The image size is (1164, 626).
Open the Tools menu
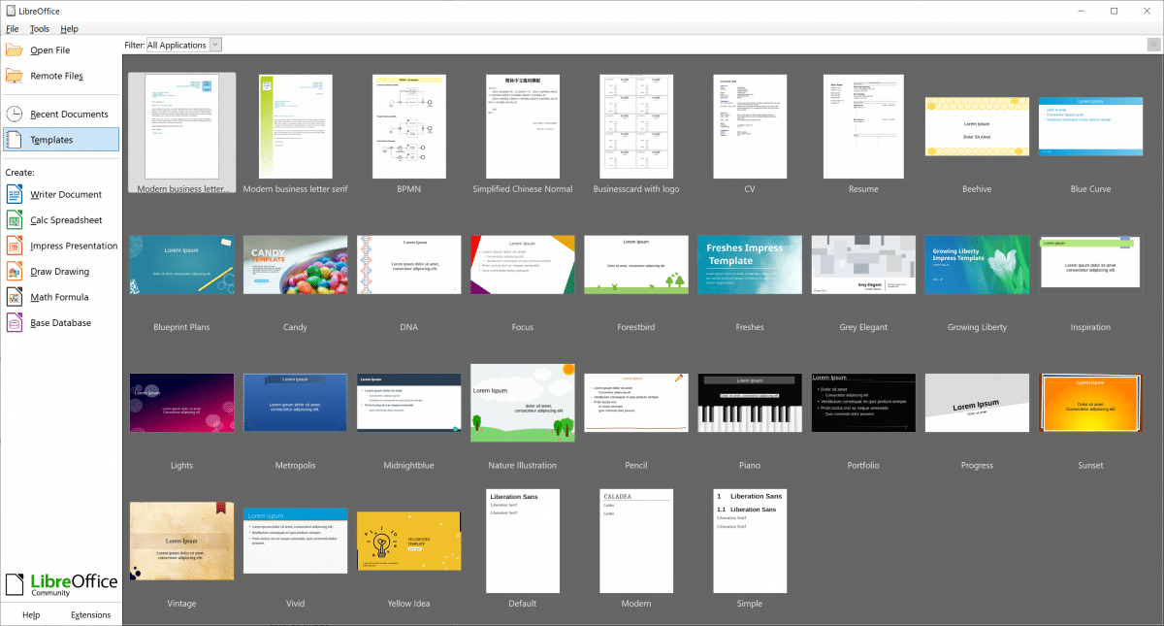(x=39, y=29)
